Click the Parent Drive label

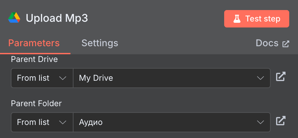coord(34,59)
